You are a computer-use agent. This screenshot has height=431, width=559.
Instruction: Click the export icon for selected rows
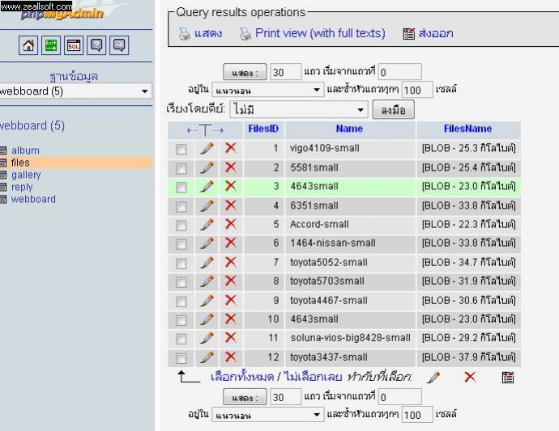[508, 378]
